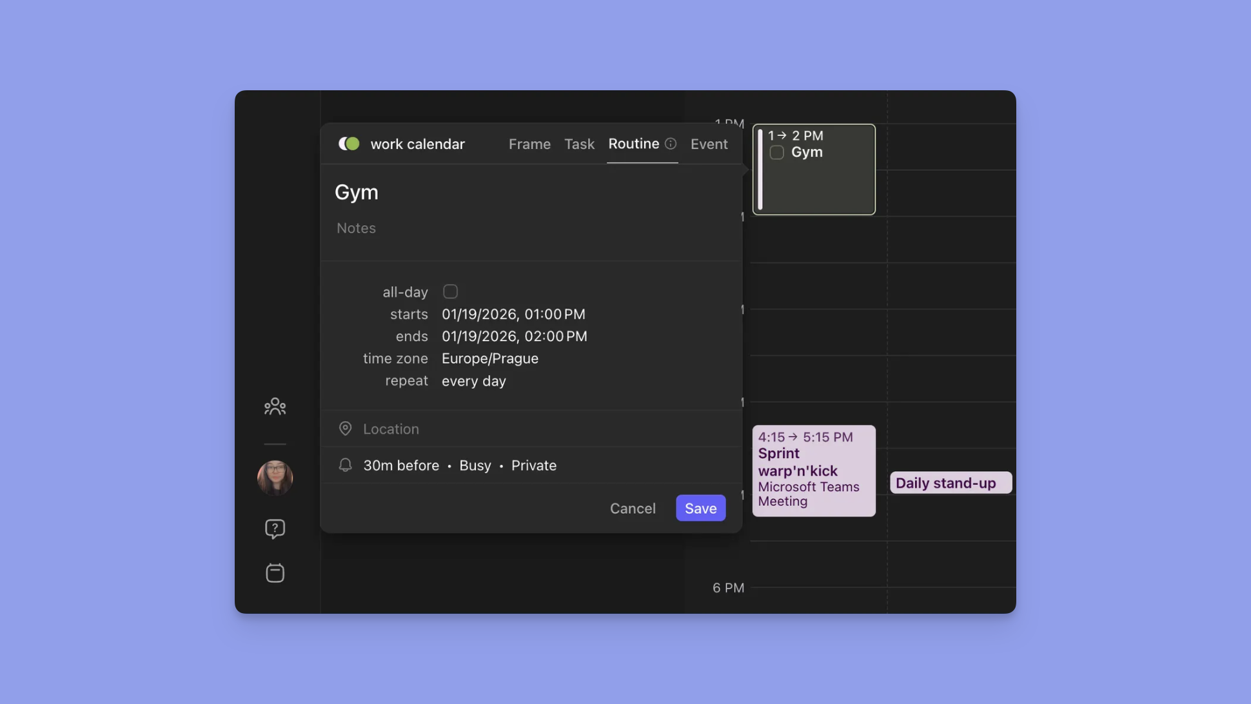This screenshot has width=1251, height=704.
Task: Change the Private visibility setting
Action: [533, 465]
